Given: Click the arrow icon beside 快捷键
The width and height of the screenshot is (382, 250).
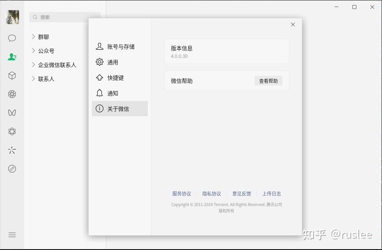Looking at the screenshot, I should 100,77.
